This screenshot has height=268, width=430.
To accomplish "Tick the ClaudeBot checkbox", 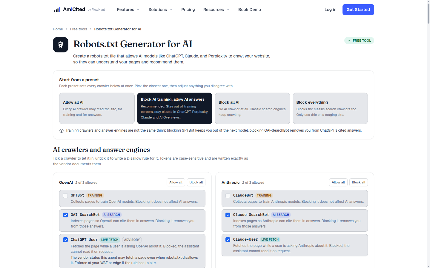I will pos(228,196).
